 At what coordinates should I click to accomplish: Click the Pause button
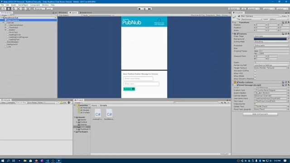pyautogui.click(x=145, y=9)
